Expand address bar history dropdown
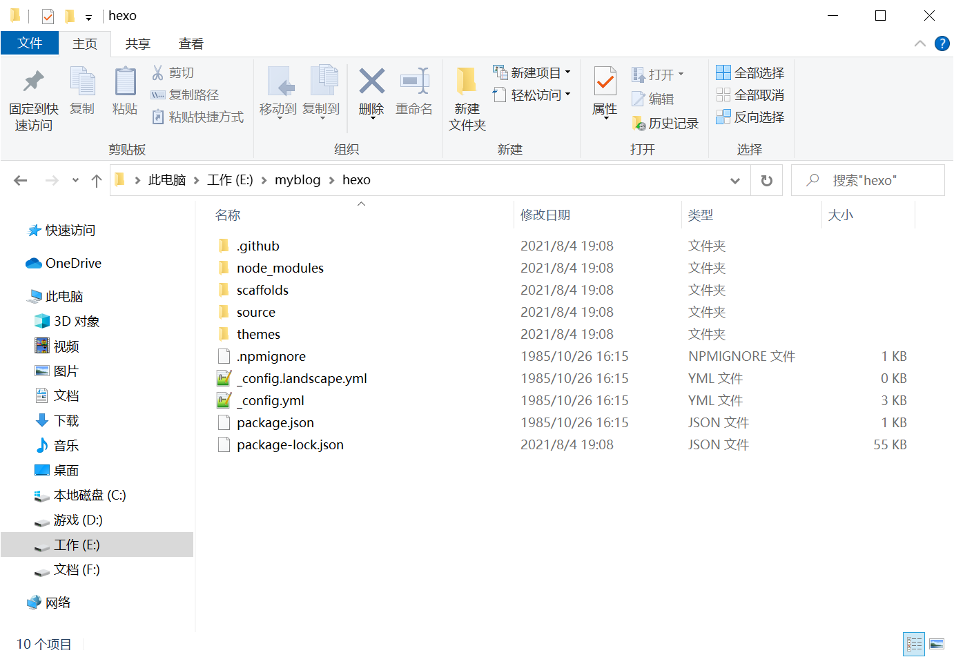954x657 pixels. [x=735, y=180]
